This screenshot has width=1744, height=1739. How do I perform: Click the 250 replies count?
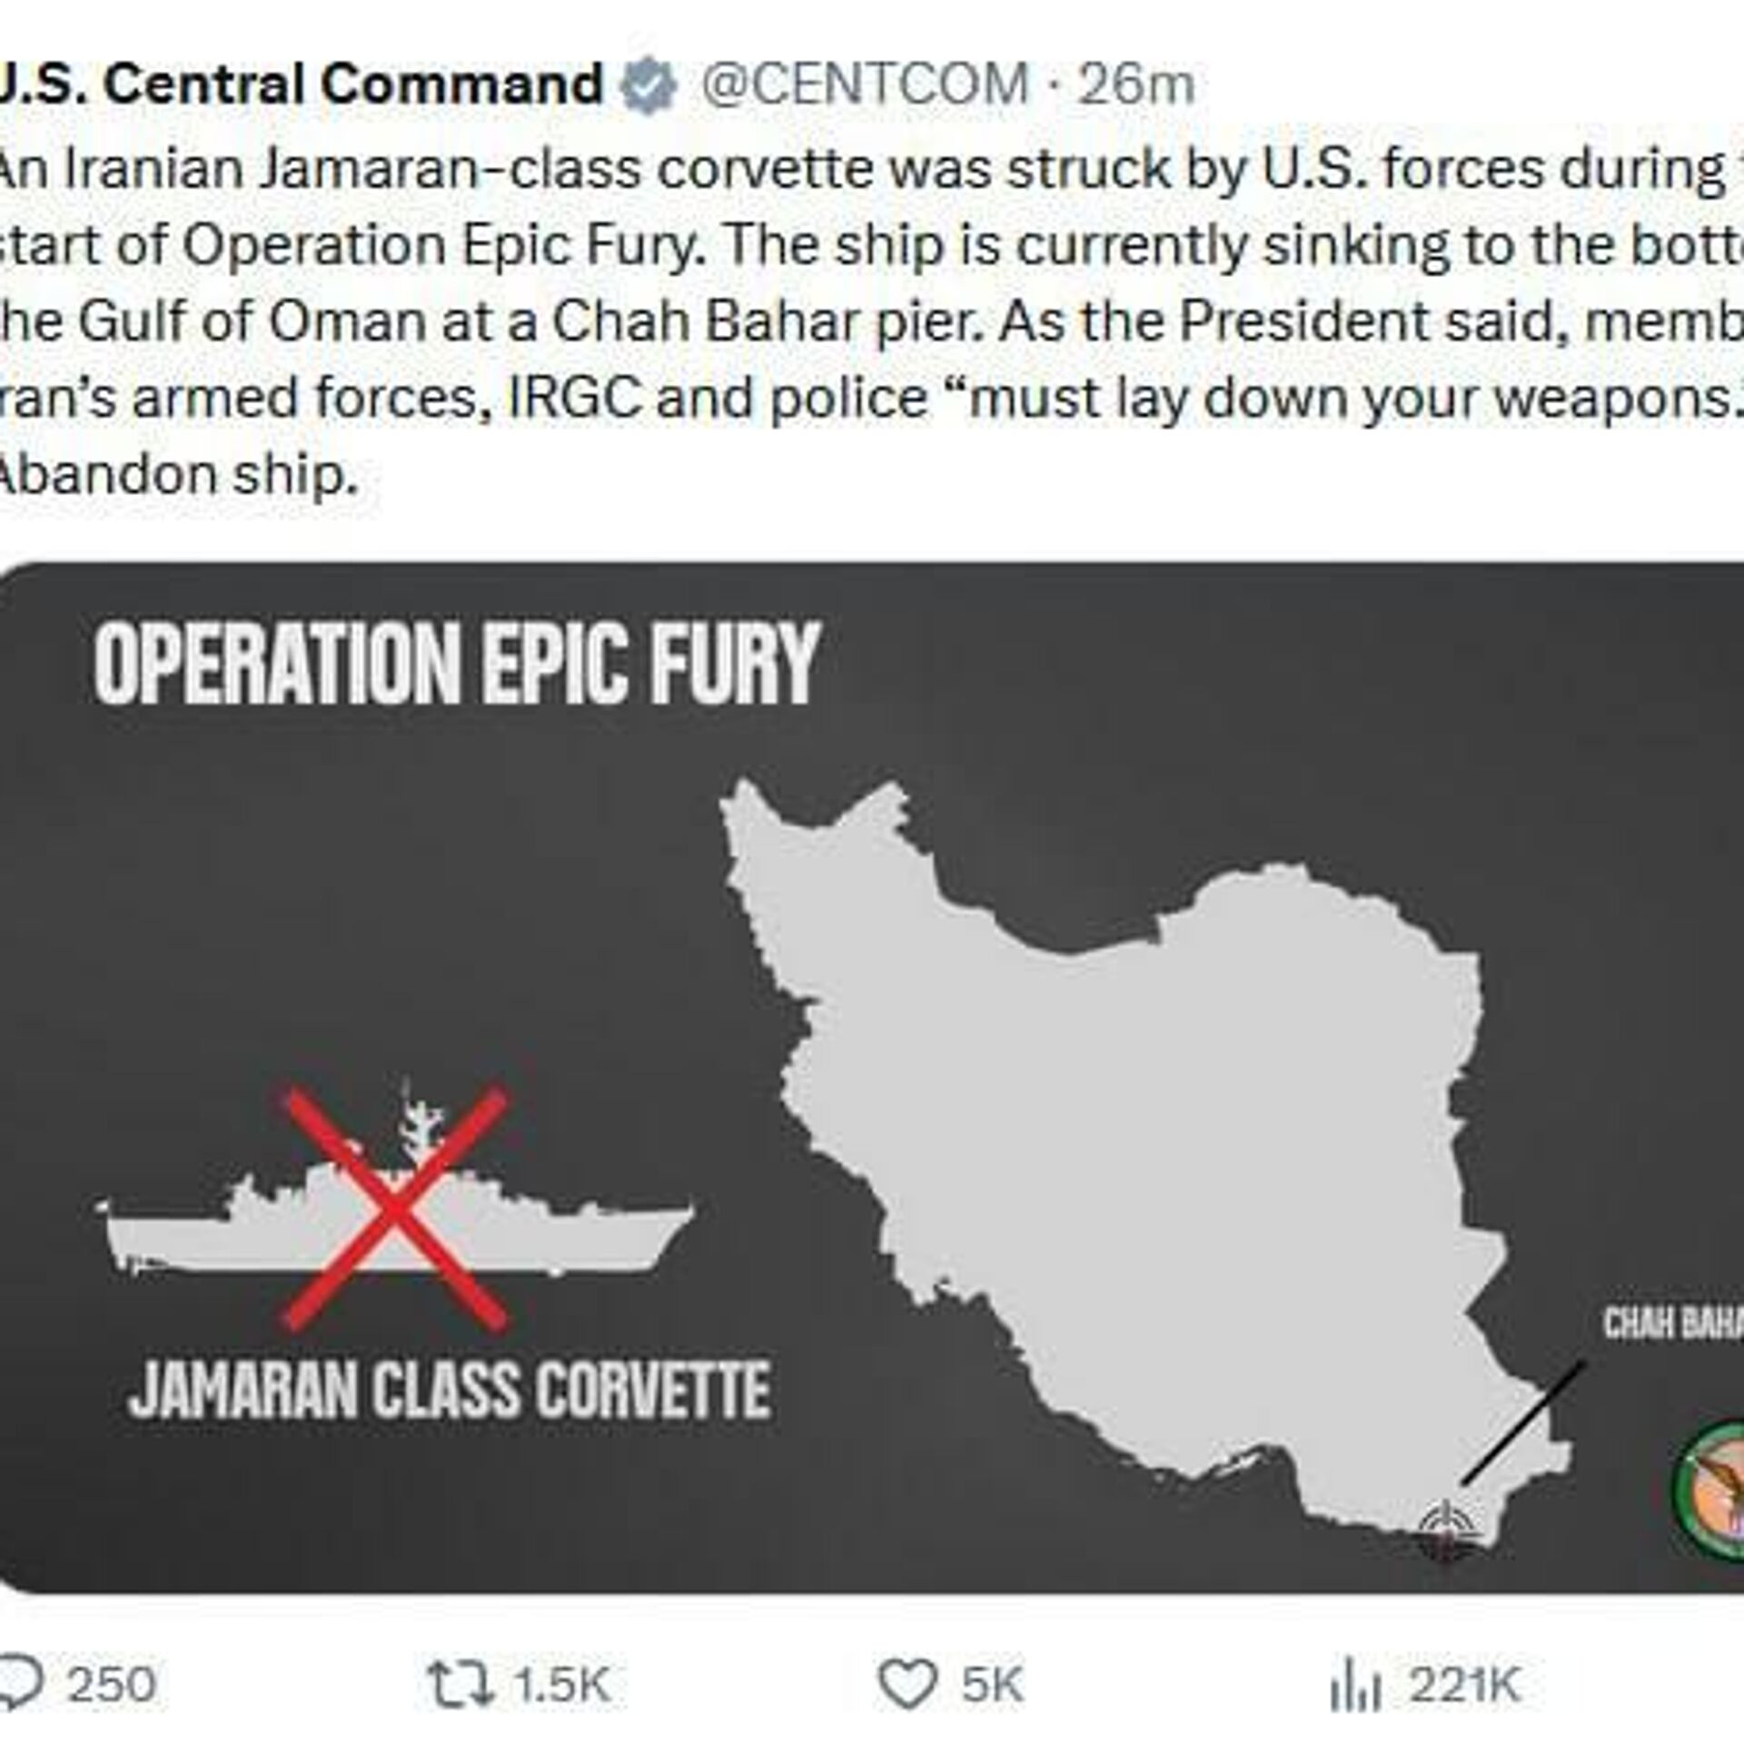tap(113, 1685)
